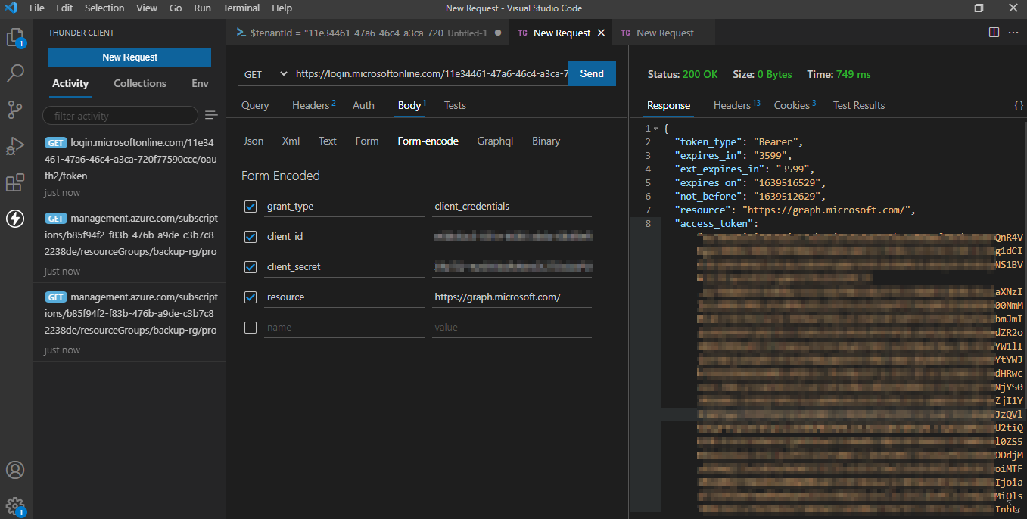Viewport: 1027px width, 519px height.
Task: Open the Test Results tab
Action: click(x=859, y=105)
